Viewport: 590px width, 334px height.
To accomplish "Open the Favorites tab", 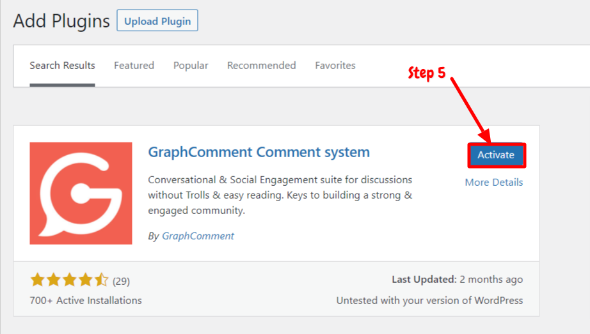I will pyautogui.click(x=335, y=65).
